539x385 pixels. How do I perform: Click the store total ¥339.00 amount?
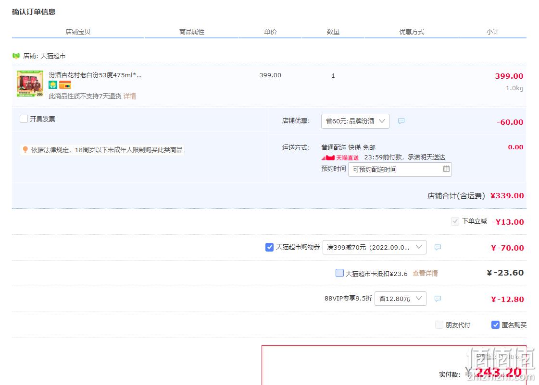click(x=507, y=195)
